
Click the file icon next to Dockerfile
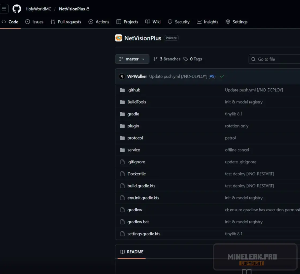coord(122,174)
